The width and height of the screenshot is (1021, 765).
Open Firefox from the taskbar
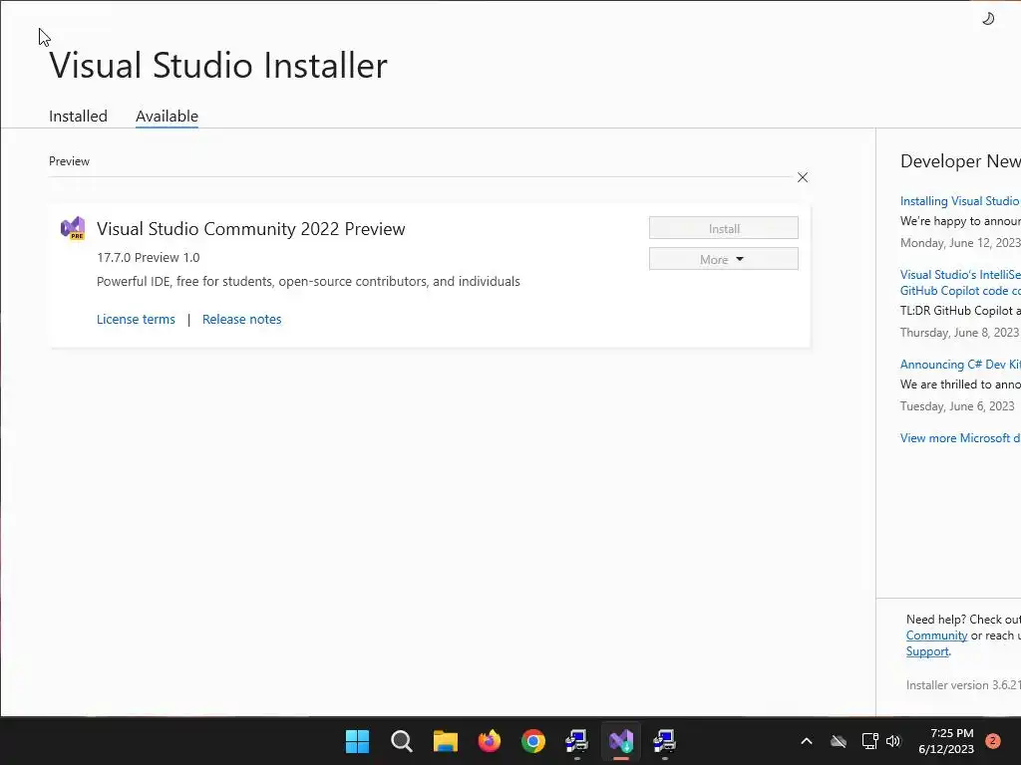(489, 741)
